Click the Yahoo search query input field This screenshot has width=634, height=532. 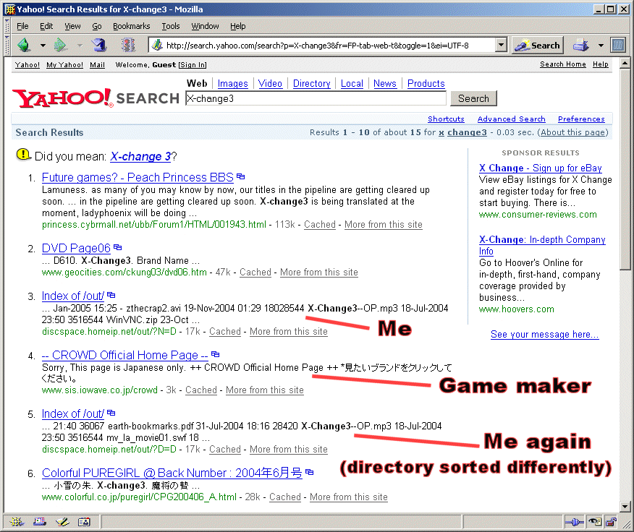point(315,98)
